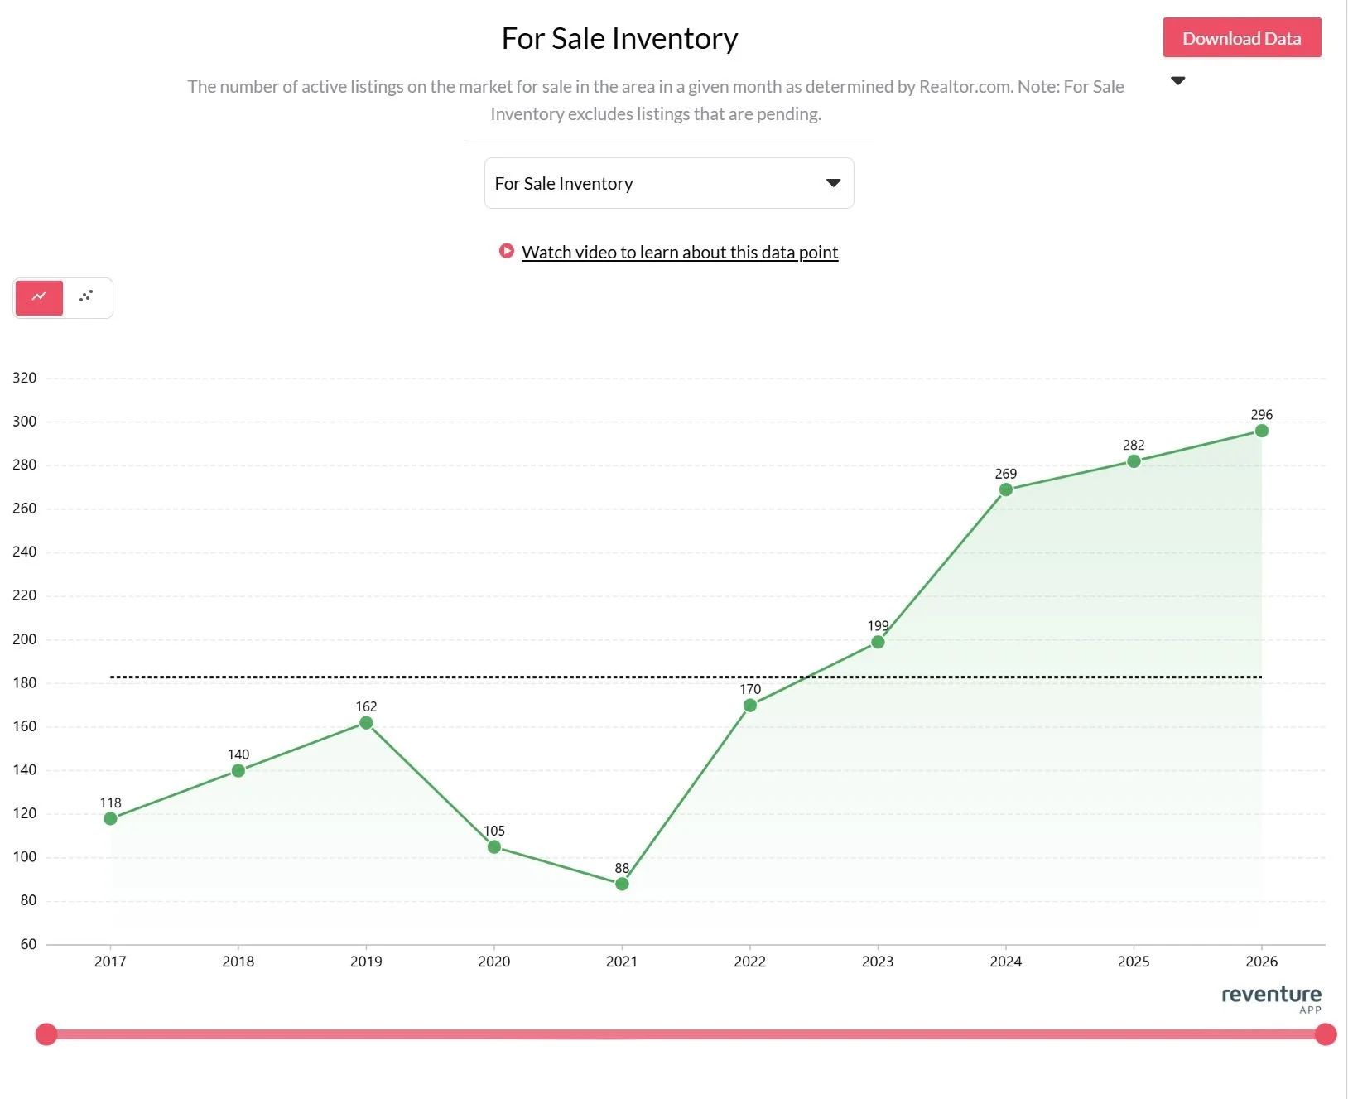Click the 2023 data point marked 199
The image size is (1348, 1099).
point(878,642)
